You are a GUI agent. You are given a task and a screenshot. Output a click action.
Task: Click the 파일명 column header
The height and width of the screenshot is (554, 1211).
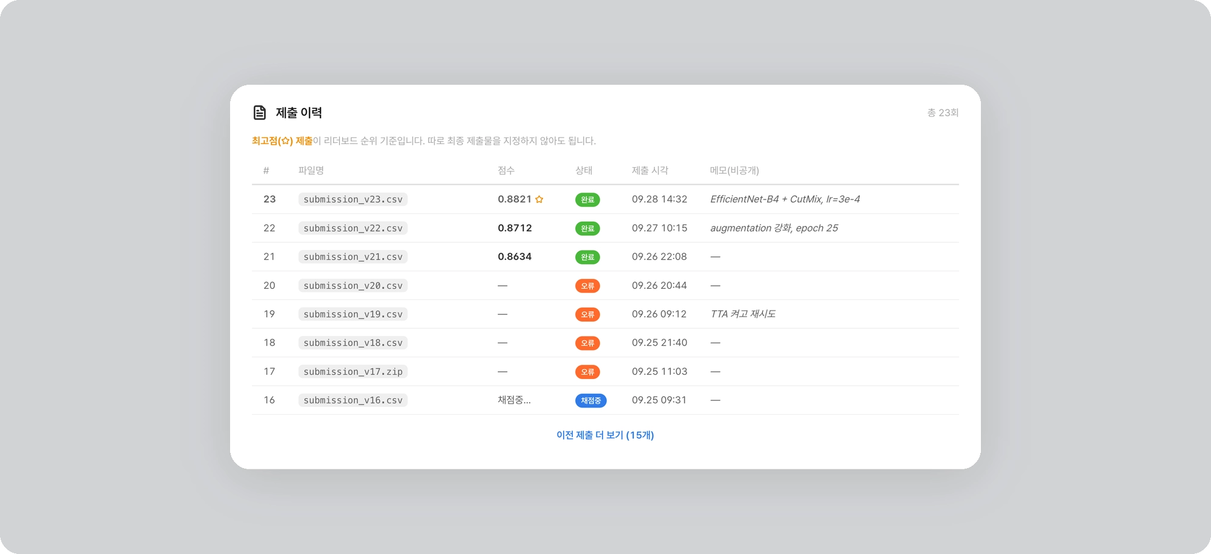[311, 170]
